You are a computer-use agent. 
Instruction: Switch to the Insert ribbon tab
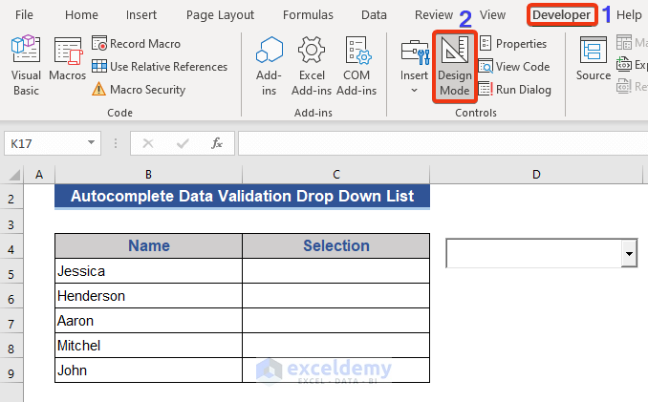coord(141,15)
